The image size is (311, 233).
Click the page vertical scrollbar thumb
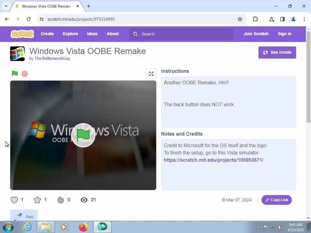(308, 77)
